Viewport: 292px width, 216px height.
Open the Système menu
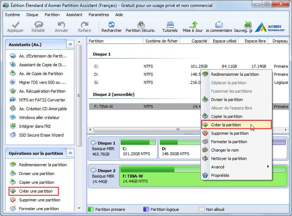[x=12, y=15]
